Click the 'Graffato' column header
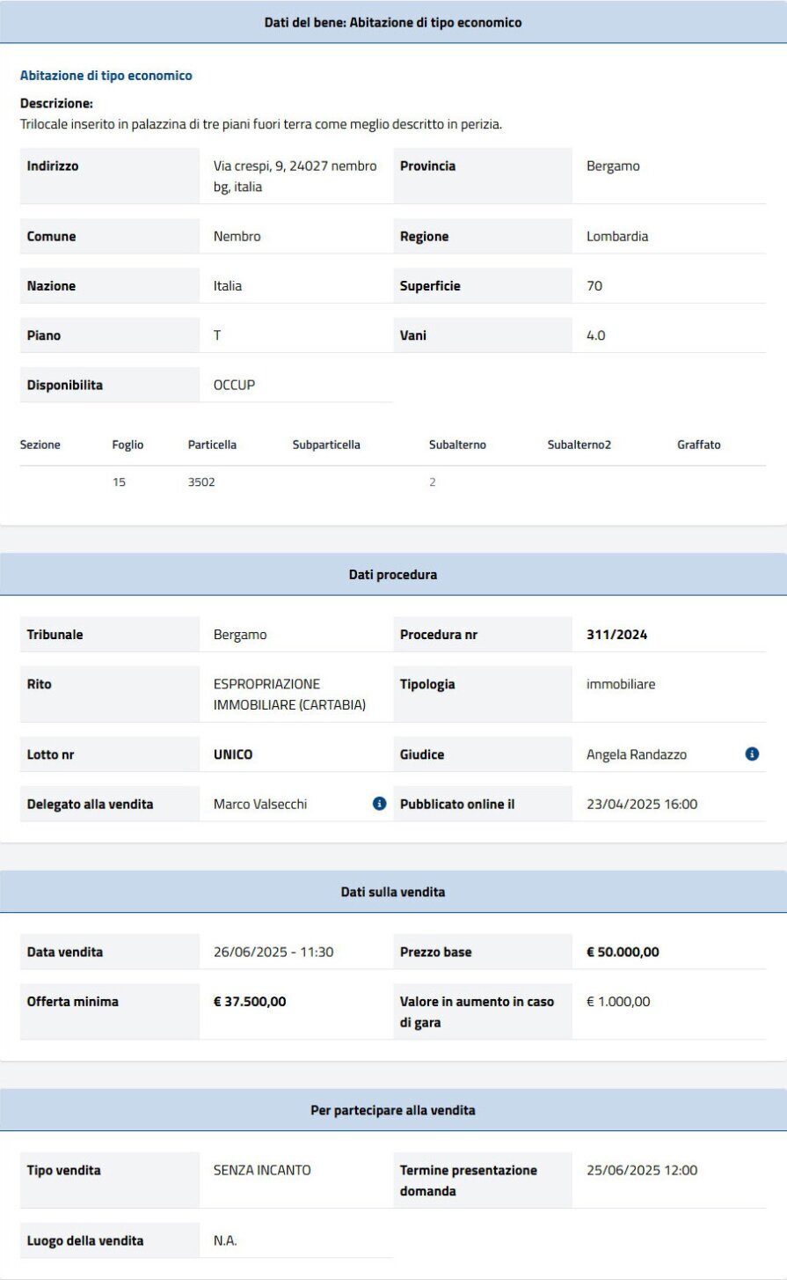Viewport: 787px width, 1280px height. click(x=699, y=445)
